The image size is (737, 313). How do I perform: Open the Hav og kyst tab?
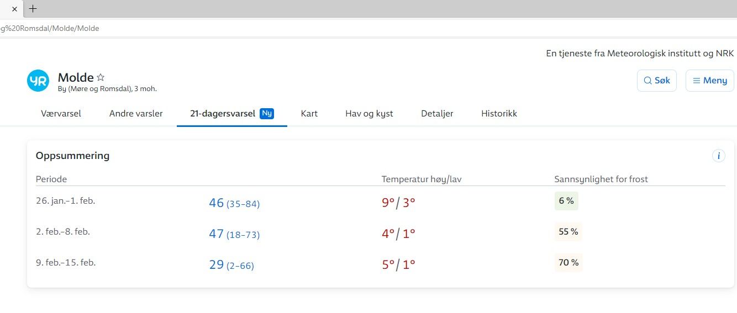[x=369, y=114]
